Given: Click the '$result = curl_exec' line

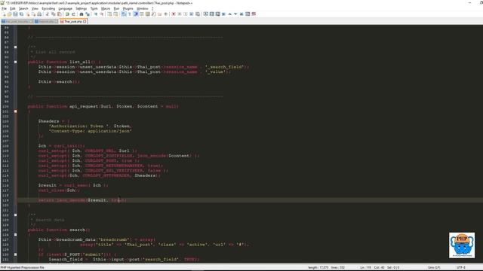Looking at the screenshot, I should click(73, 185).
